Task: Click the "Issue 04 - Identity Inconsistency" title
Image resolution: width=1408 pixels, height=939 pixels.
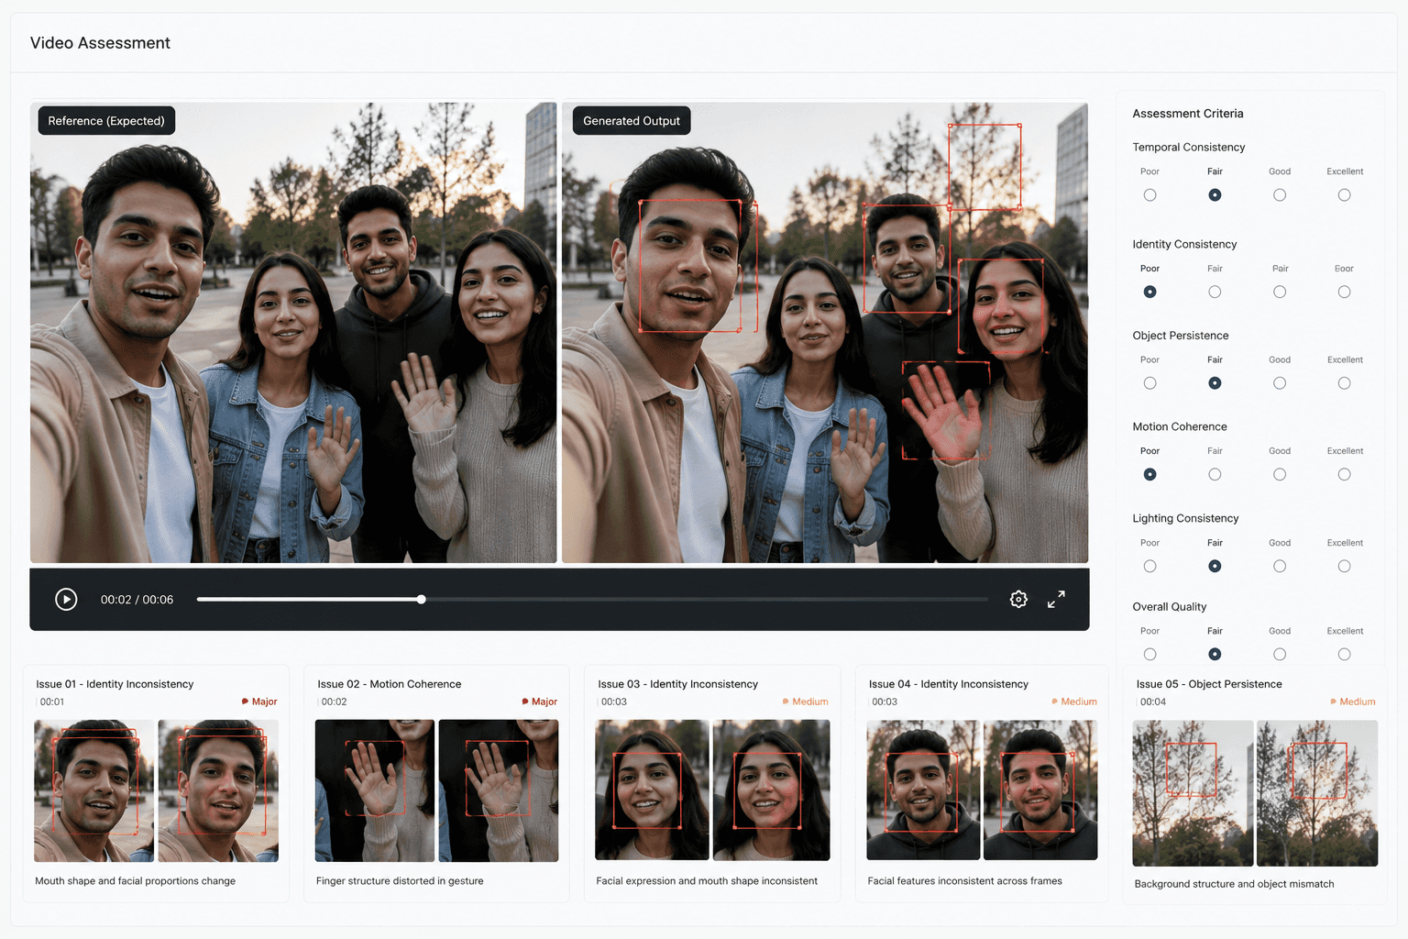Action: tap(949, 684)
